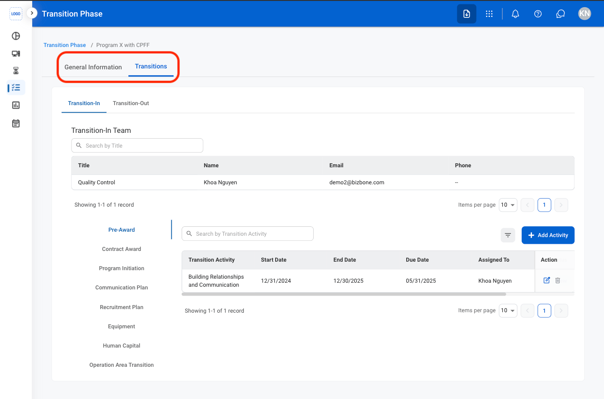Open the bar chart report sidebar icon
The height and width of the screenshot is (399, 604).
click(16, 105)
